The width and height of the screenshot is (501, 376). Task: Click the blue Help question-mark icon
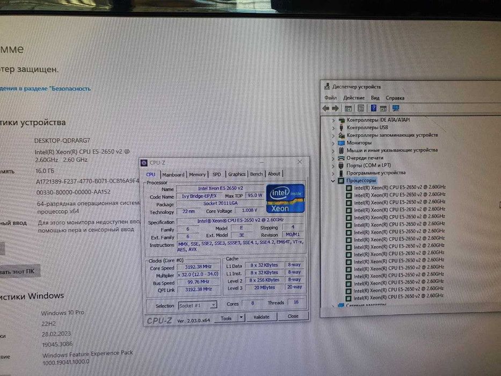coord(373,108)
